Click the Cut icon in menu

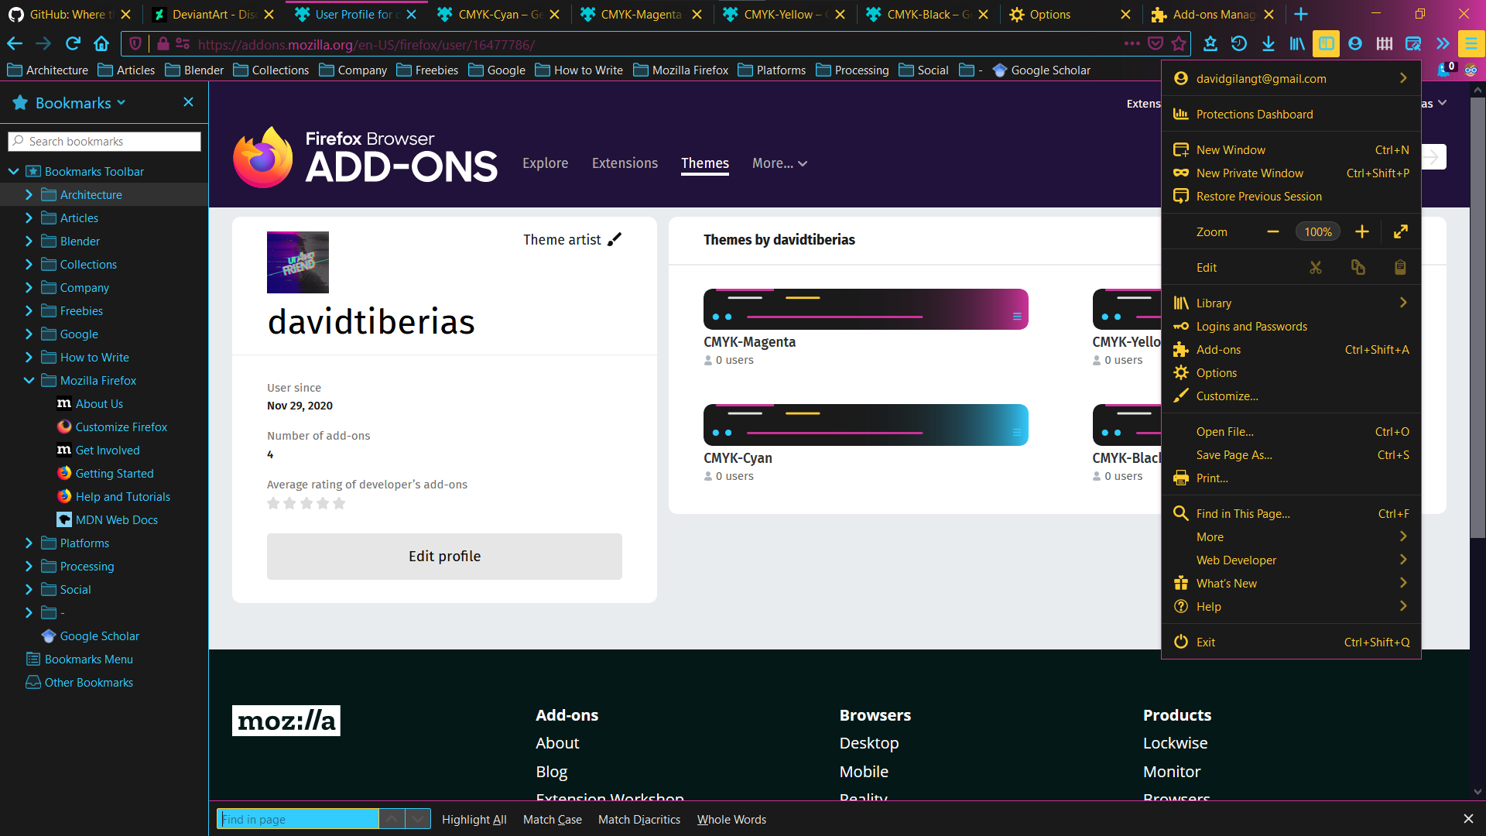[x=1315, y=268]
